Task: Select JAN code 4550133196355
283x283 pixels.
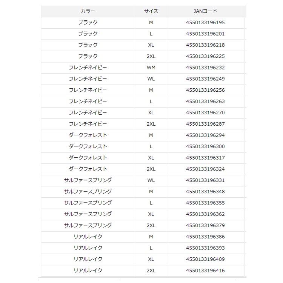Action: pos(205,203)
